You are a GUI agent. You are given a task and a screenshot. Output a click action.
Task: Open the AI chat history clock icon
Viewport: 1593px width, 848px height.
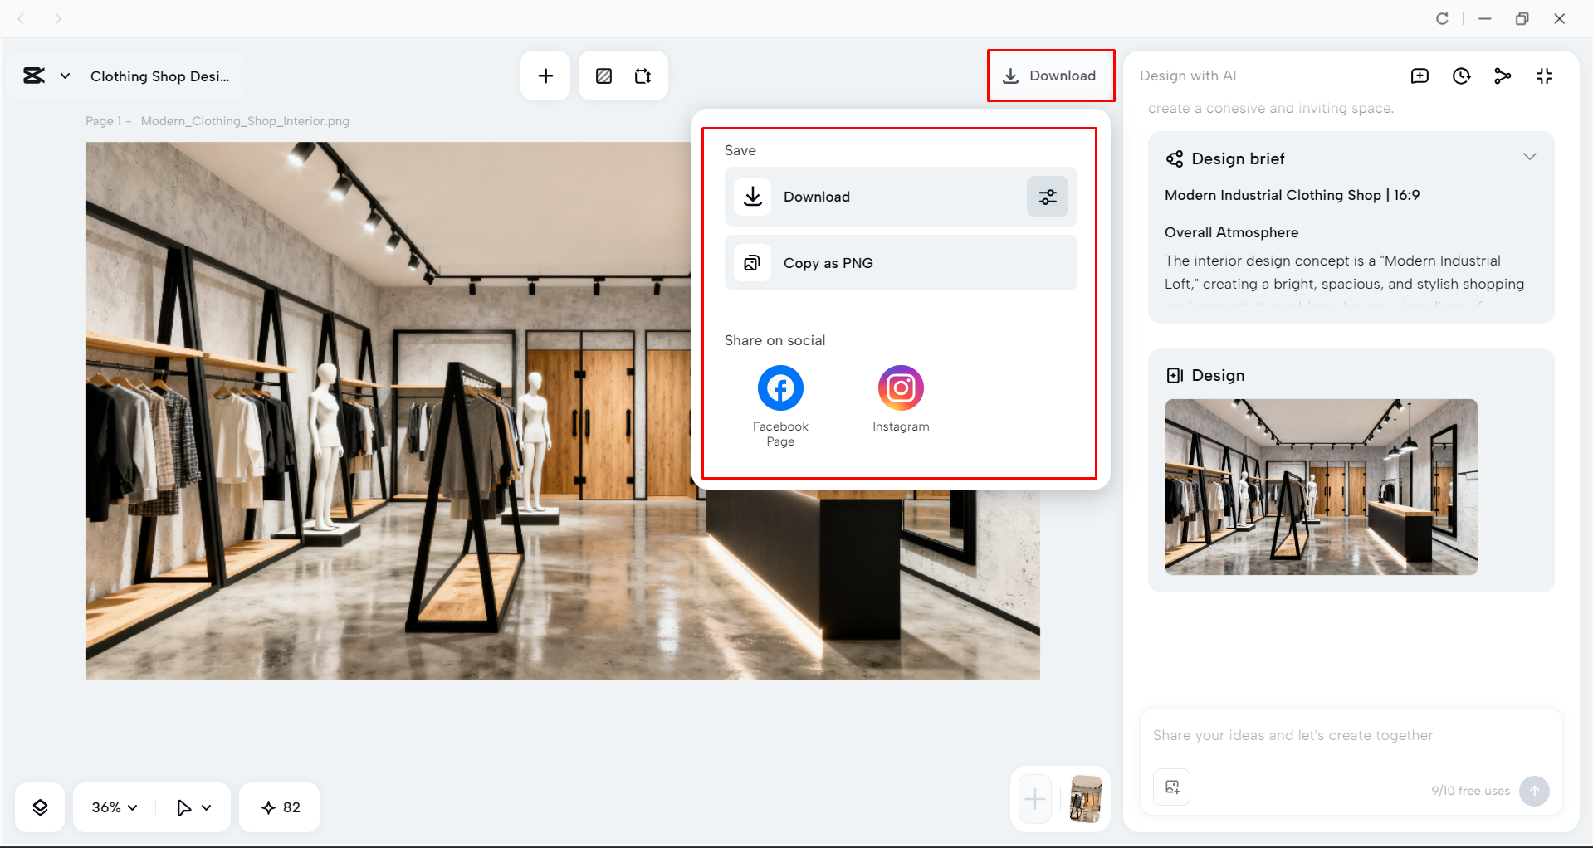(1462, 76)
